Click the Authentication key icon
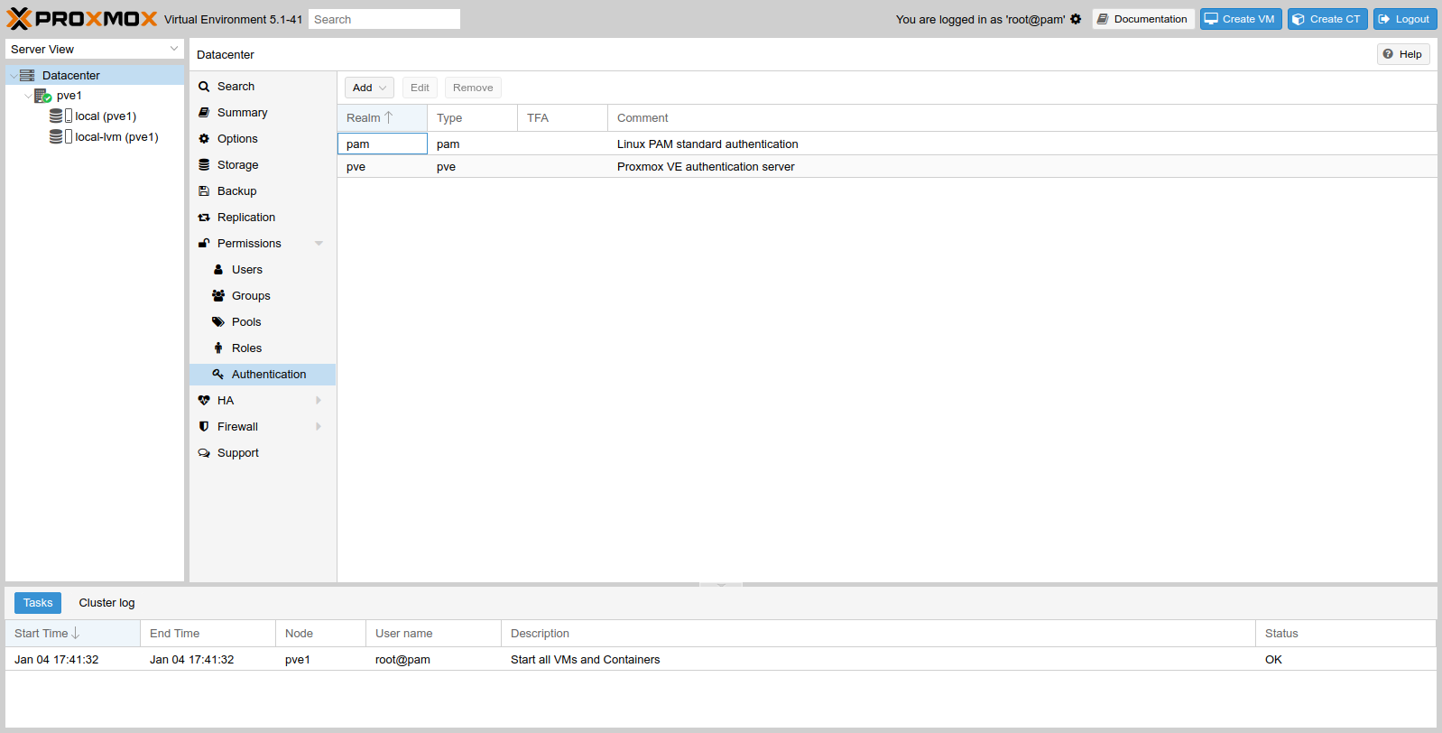Image resolution: width=1442 pixels, height=733 pixels. [218, 375]
